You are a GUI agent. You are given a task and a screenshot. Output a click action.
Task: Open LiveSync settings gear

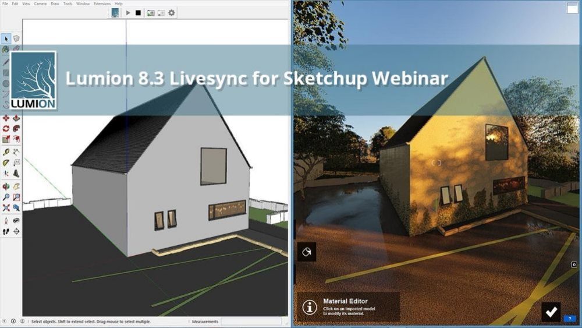(x=172, y=13)
